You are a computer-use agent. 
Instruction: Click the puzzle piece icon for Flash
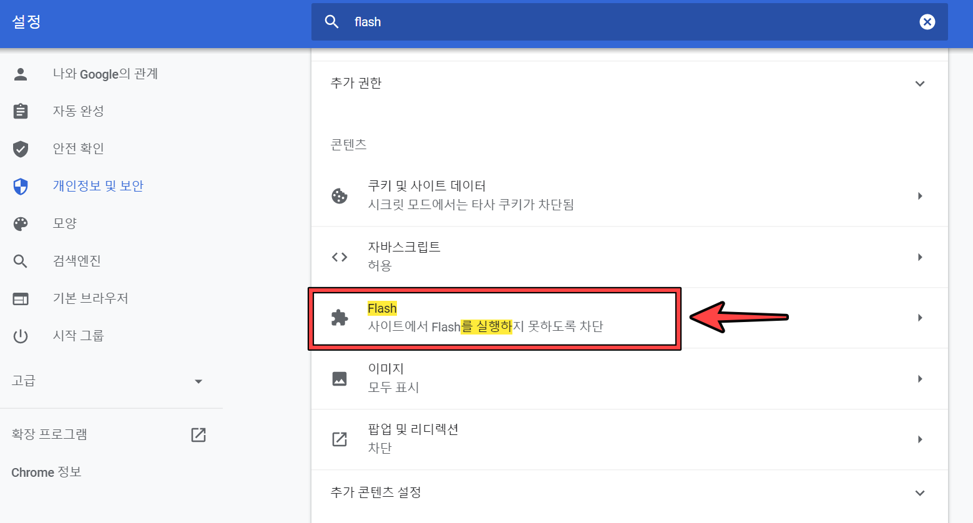pyautogui.click(x=340, y=318)
